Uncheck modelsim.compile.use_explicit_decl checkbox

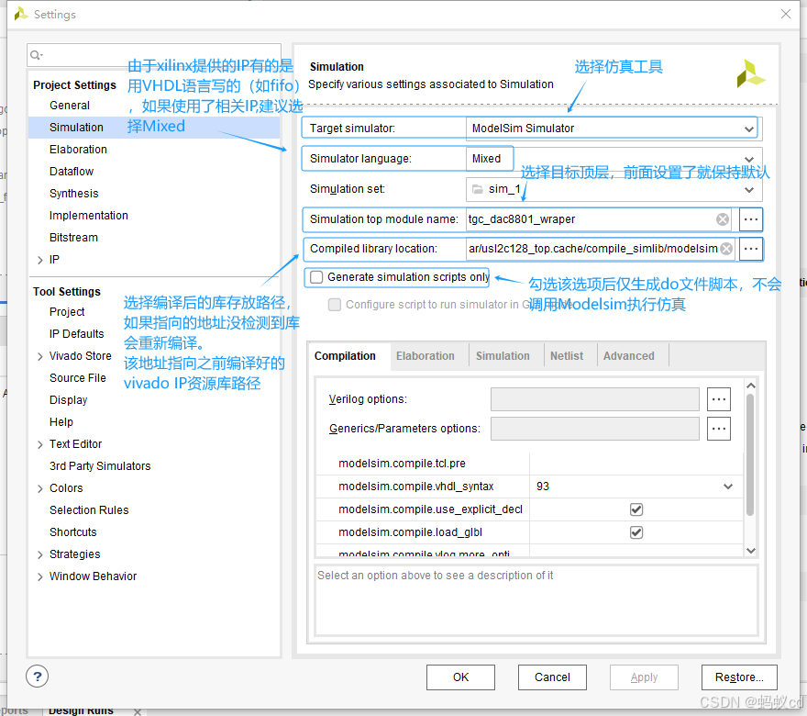(x=636, y=509)
